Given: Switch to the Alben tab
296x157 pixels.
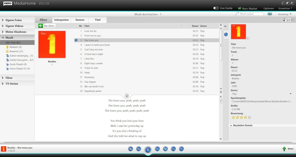Looking at the screenshot, I should pos(43,20).
